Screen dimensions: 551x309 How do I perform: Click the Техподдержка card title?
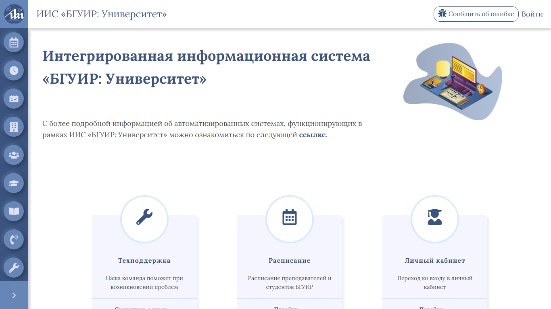(x=144, y=261)
